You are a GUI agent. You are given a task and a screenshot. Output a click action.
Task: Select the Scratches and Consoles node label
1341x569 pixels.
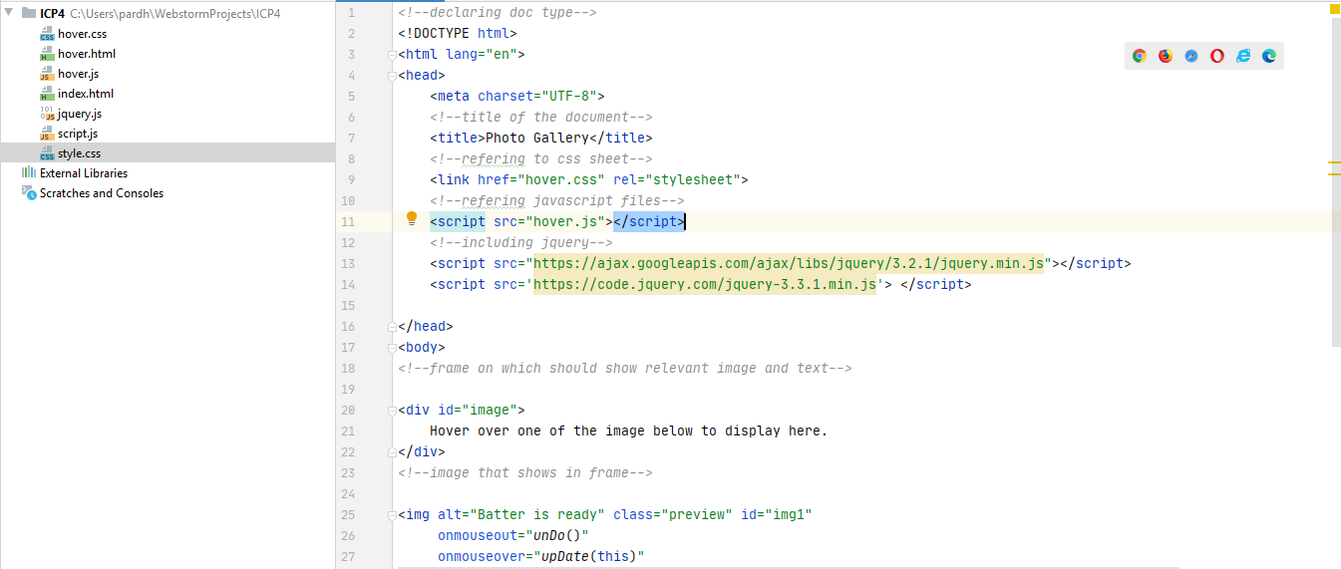tap(102, 193)
